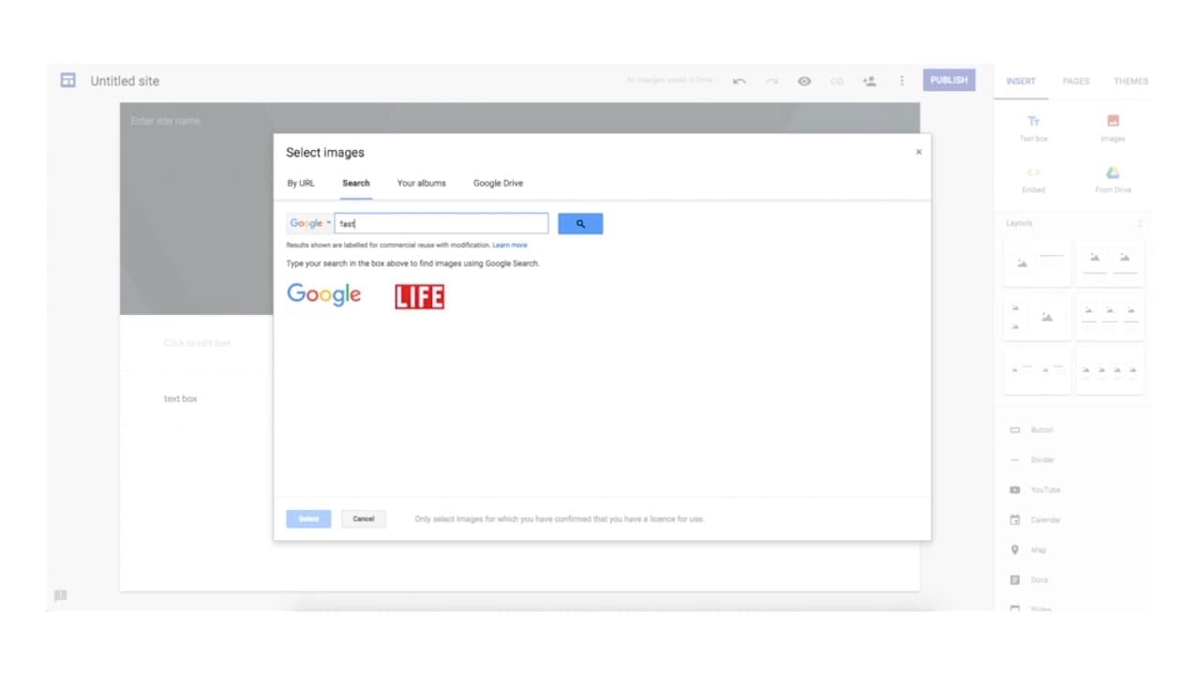Open the Layouts section options

1140,223
